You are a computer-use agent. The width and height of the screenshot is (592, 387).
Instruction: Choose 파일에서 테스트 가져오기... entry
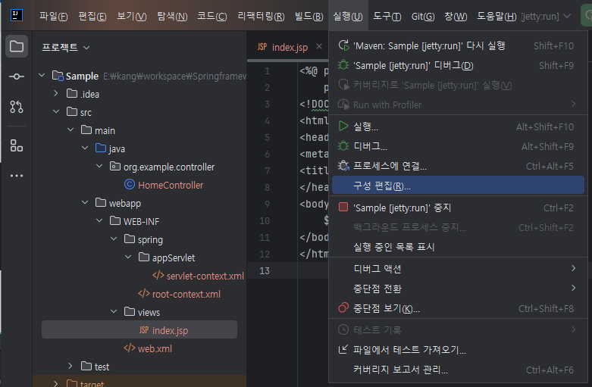click(458, 350)
